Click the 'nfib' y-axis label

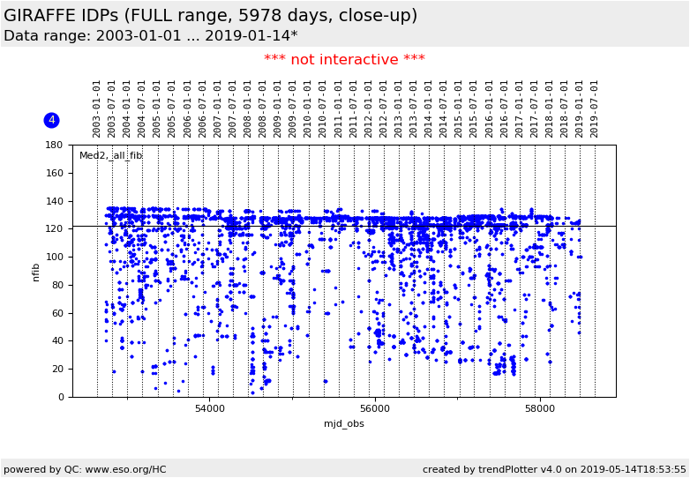tap(36, 271)
